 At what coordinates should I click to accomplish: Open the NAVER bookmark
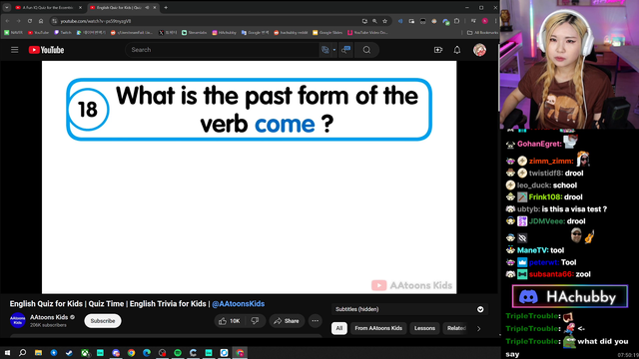[13, 33]
